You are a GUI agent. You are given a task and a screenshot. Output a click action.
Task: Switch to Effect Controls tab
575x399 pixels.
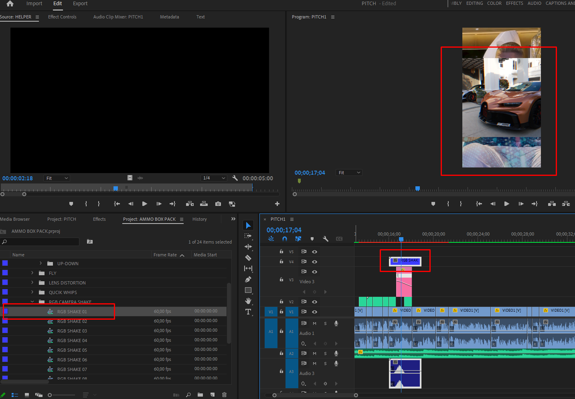(x=62, y=17)
